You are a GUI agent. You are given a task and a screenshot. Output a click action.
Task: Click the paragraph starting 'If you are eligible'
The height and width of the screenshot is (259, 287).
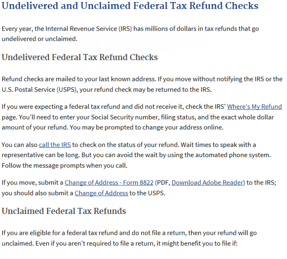(x=129, y=238)
